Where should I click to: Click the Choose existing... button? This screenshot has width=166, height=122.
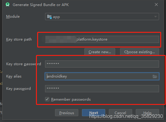click(139, 52)
